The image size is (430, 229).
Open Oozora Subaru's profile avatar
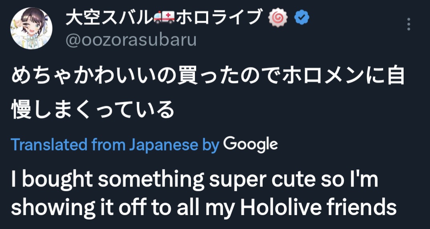tap(31, 28)
